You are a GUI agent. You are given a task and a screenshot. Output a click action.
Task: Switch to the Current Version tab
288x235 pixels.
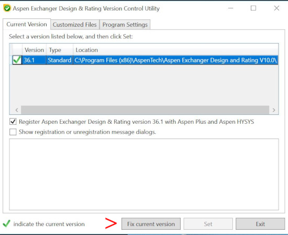(27, 24)
